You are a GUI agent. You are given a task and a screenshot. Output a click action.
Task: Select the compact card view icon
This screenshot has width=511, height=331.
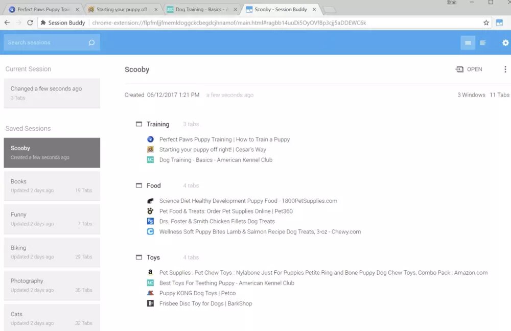point(468,43)
